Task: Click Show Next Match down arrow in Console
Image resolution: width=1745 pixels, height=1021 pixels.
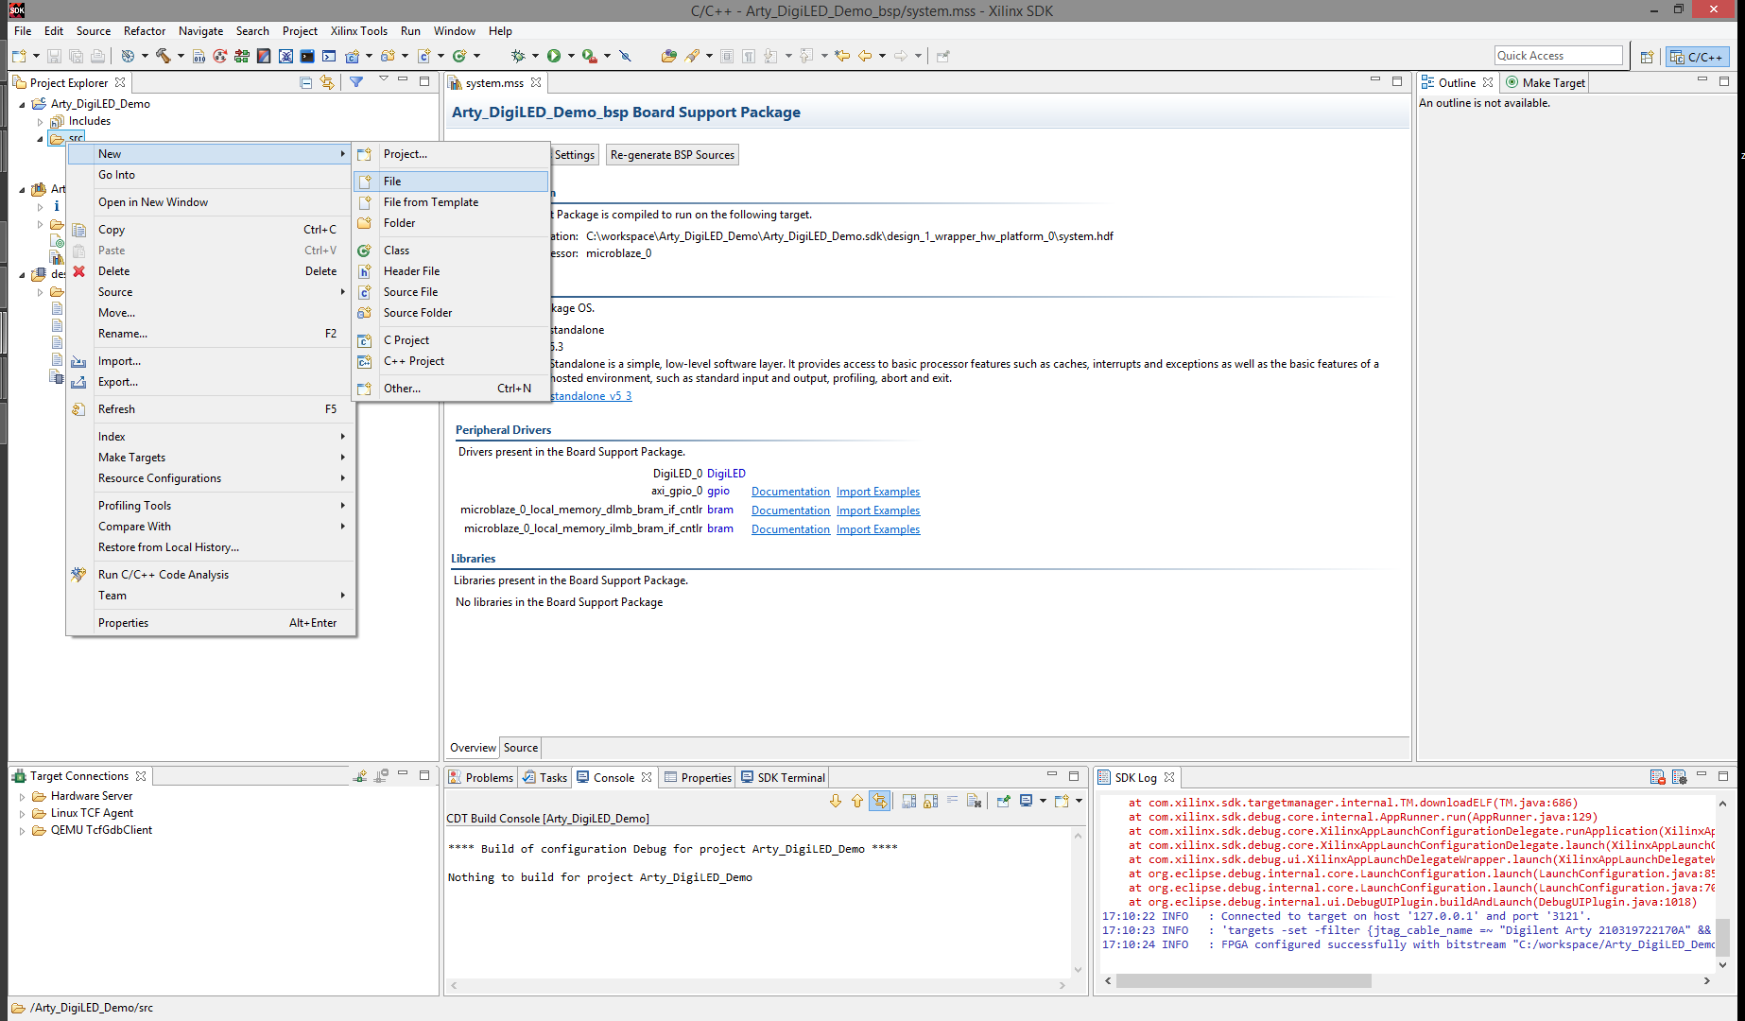Action: coord(836,802)
